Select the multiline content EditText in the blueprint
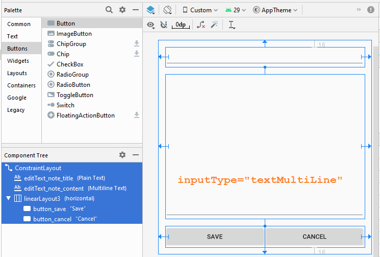 (265, 147)
